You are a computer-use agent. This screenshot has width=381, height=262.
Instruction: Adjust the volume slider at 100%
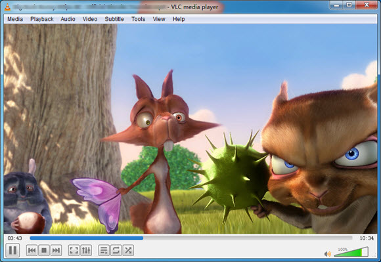351,252
